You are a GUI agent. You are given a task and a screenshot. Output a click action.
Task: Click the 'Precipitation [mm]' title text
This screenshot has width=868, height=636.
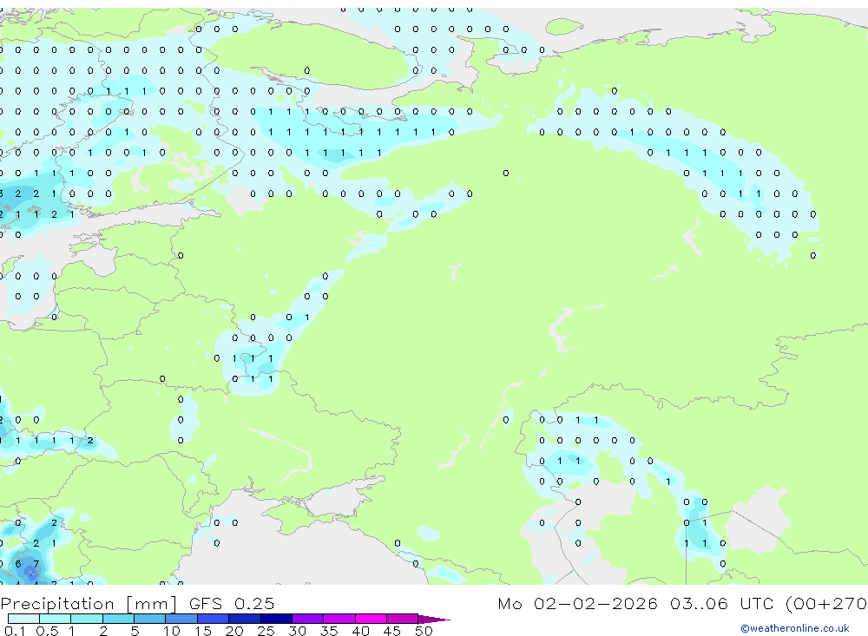tap(89, 604)
